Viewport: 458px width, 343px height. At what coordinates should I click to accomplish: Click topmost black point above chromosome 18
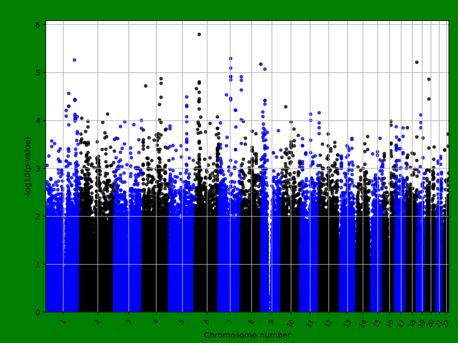417,62
